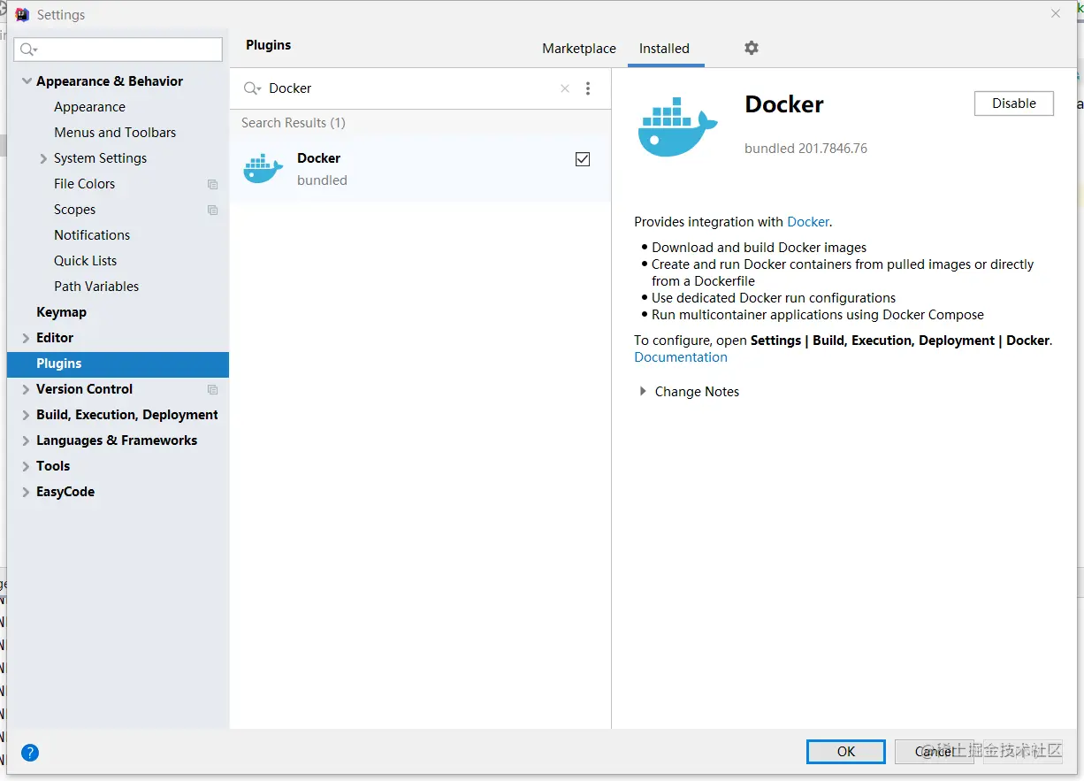The width and height of the screenshot is (1084, 781).
Task: Open the plugins gear settings menu
Action: 751,48
